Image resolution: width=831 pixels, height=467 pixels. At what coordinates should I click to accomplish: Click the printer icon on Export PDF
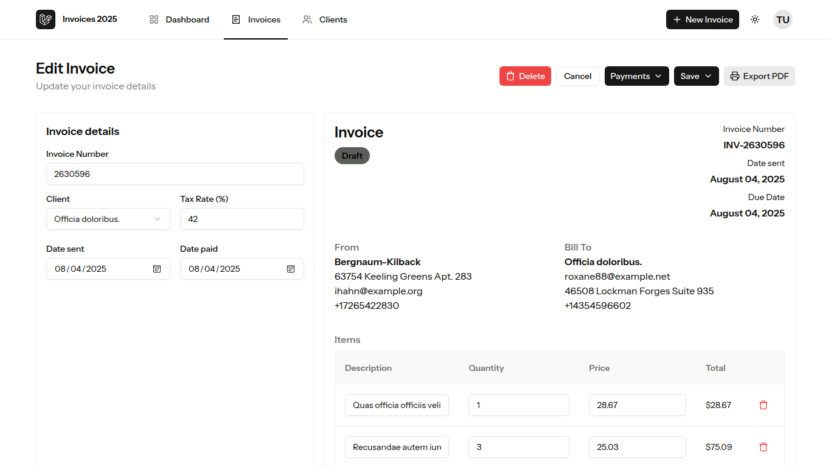pyautogui.click(x=735, y=76)
